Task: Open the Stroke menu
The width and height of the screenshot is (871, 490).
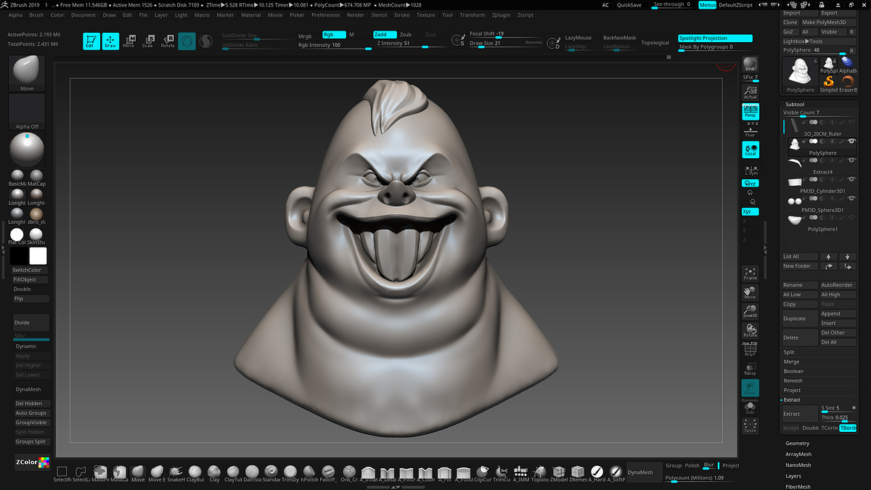Action: click(x=402, y=15)
